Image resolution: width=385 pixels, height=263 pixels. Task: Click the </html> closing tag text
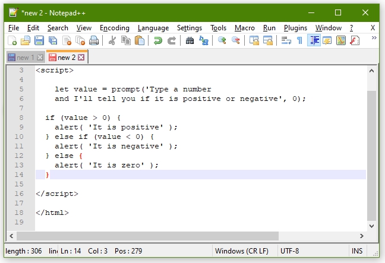[52, 213]
